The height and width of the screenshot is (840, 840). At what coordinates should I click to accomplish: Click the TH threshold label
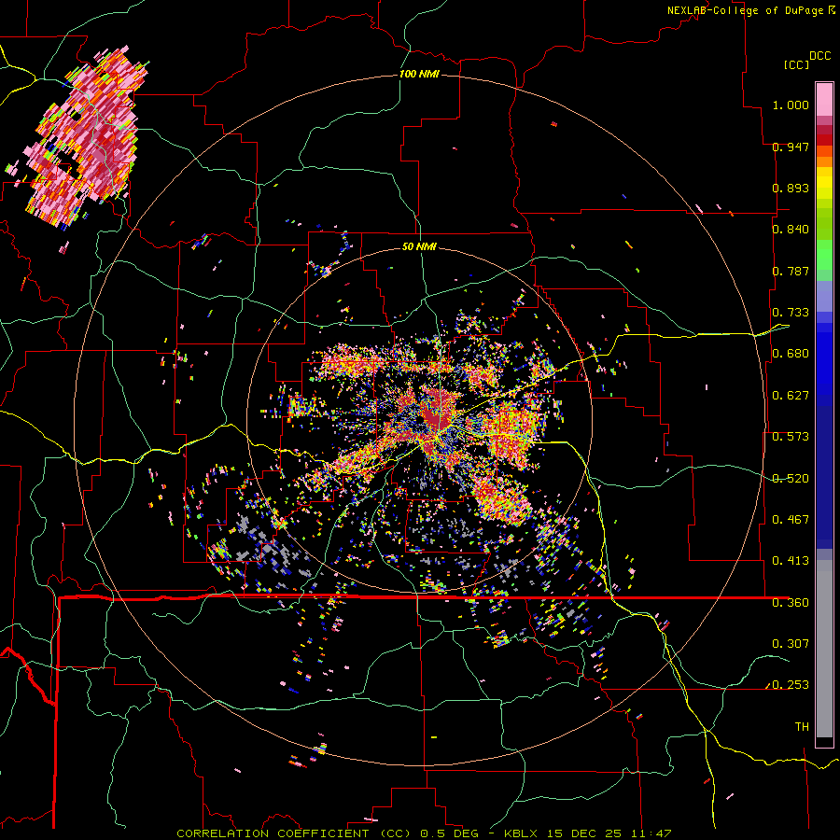[x=802, y=727]
